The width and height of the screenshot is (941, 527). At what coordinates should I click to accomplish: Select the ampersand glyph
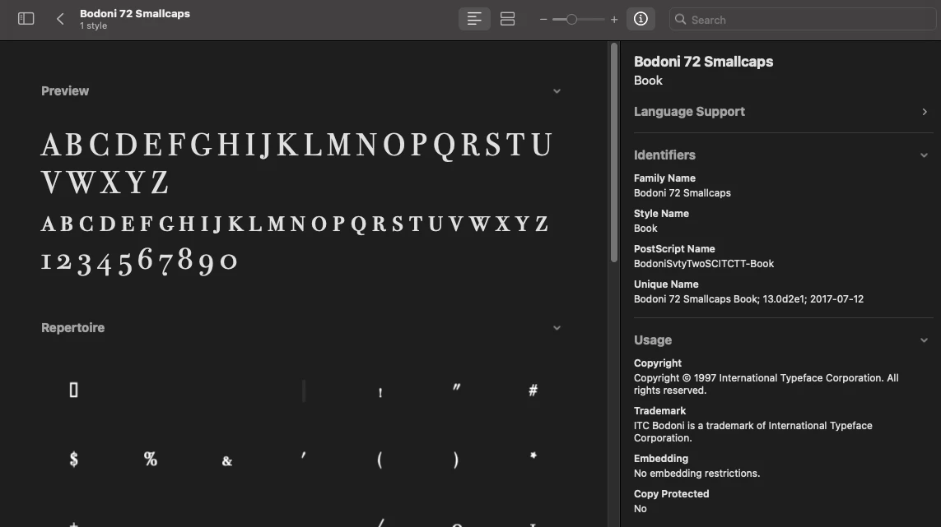pyautogui.click(x=227, y=461)
